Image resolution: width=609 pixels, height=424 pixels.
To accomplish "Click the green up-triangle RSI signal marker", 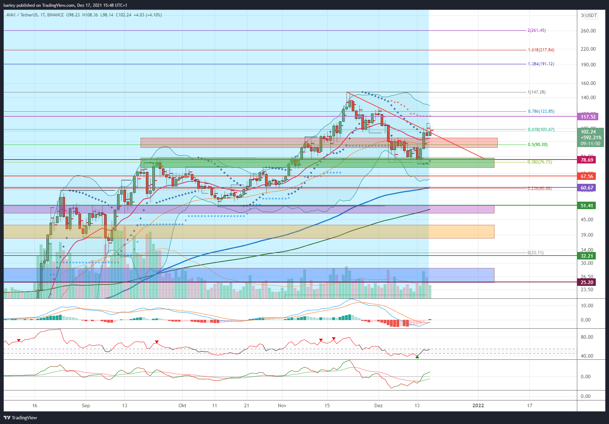I will (417, 357).
